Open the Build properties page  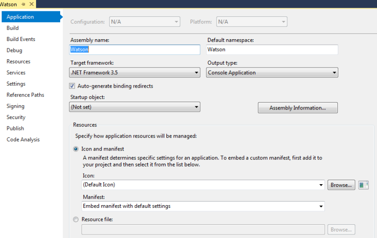point(12,28)
